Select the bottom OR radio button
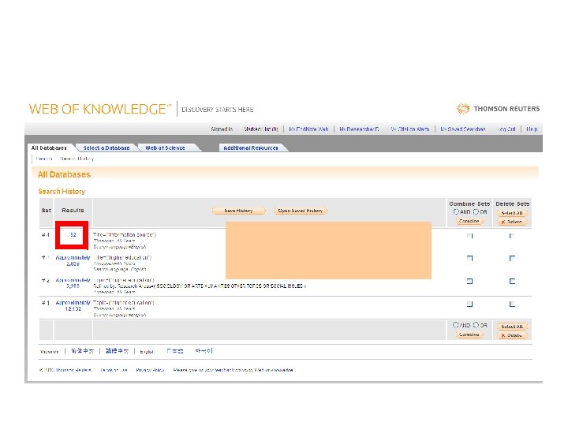 click(476, 325)
